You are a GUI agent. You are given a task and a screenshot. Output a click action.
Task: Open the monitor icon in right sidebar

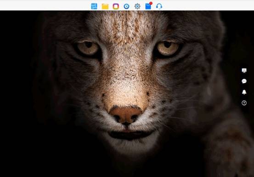coord(244,70)
